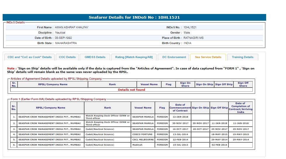286x159 pixels.
Task: Open the CDC and "CoC as Cook" Details tab
Action: [x=30, y=57]
